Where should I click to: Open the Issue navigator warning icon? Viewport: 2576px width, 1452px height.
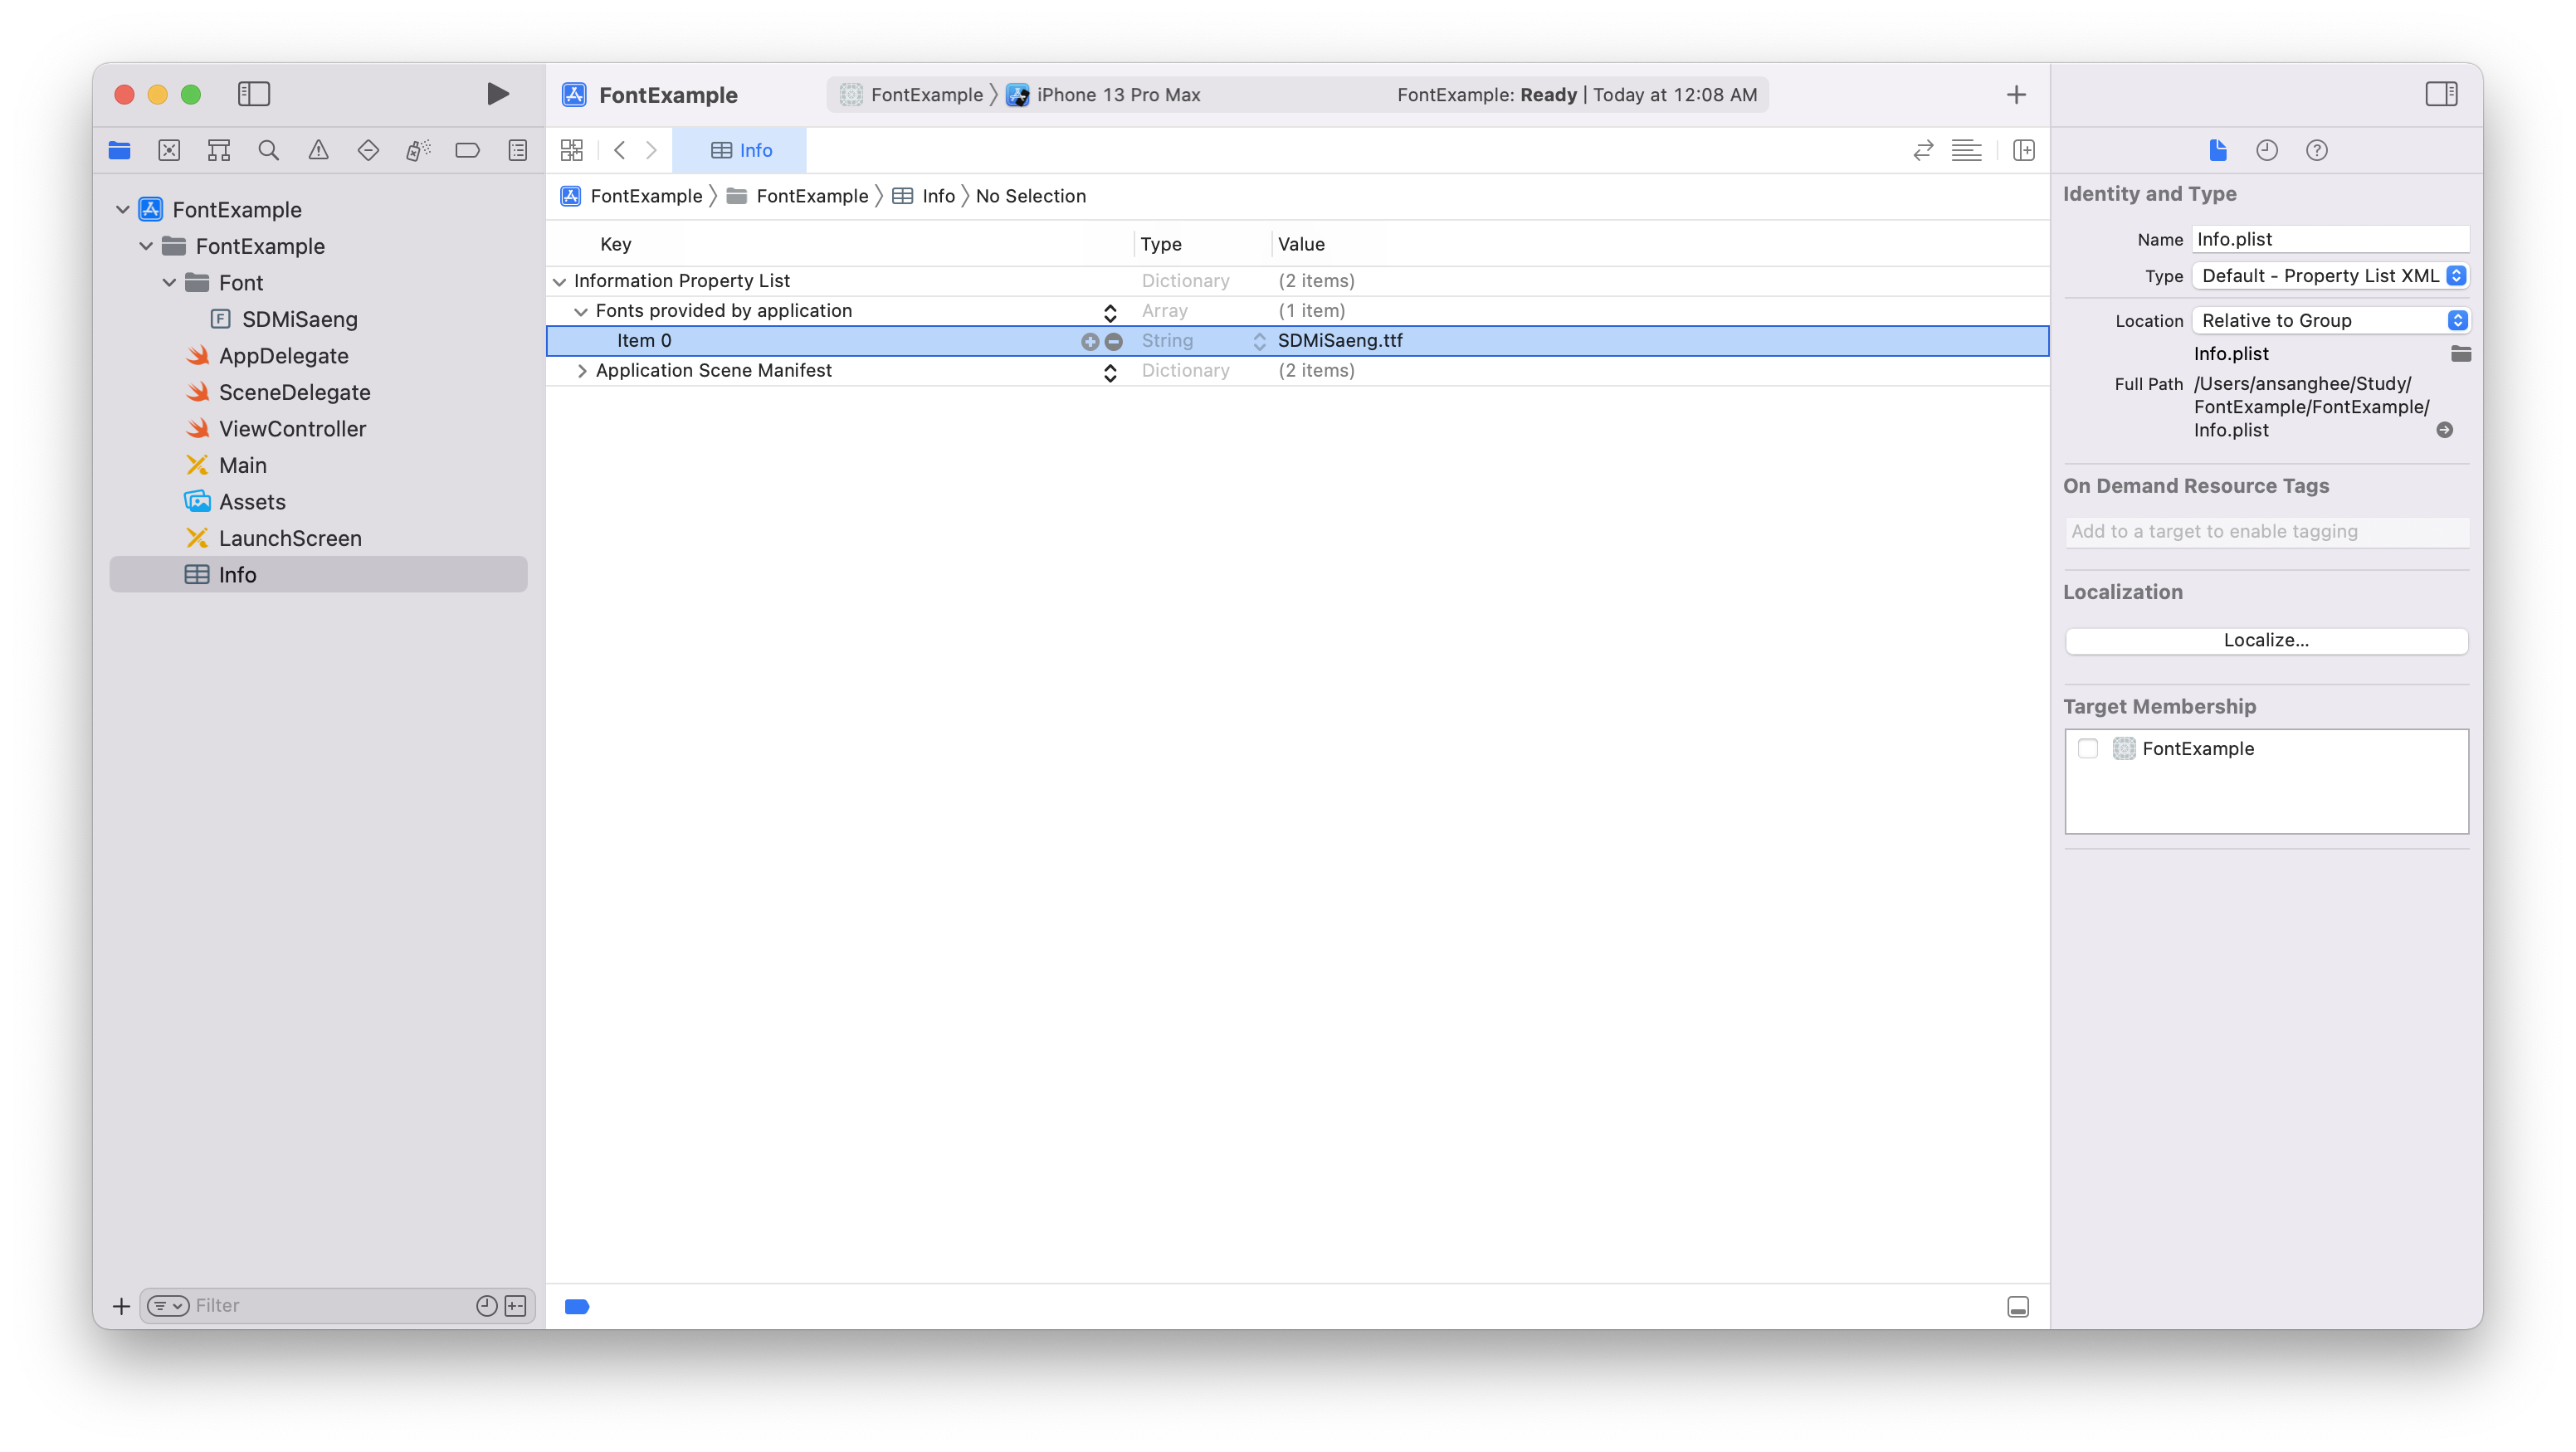318,150
